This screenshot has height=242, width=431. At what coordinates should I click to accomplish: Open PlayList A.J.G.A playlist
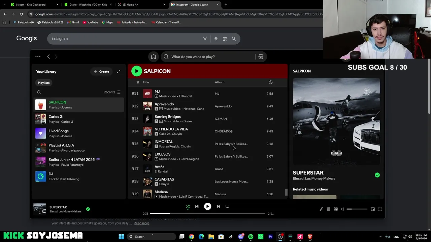[x=79, y=148]
